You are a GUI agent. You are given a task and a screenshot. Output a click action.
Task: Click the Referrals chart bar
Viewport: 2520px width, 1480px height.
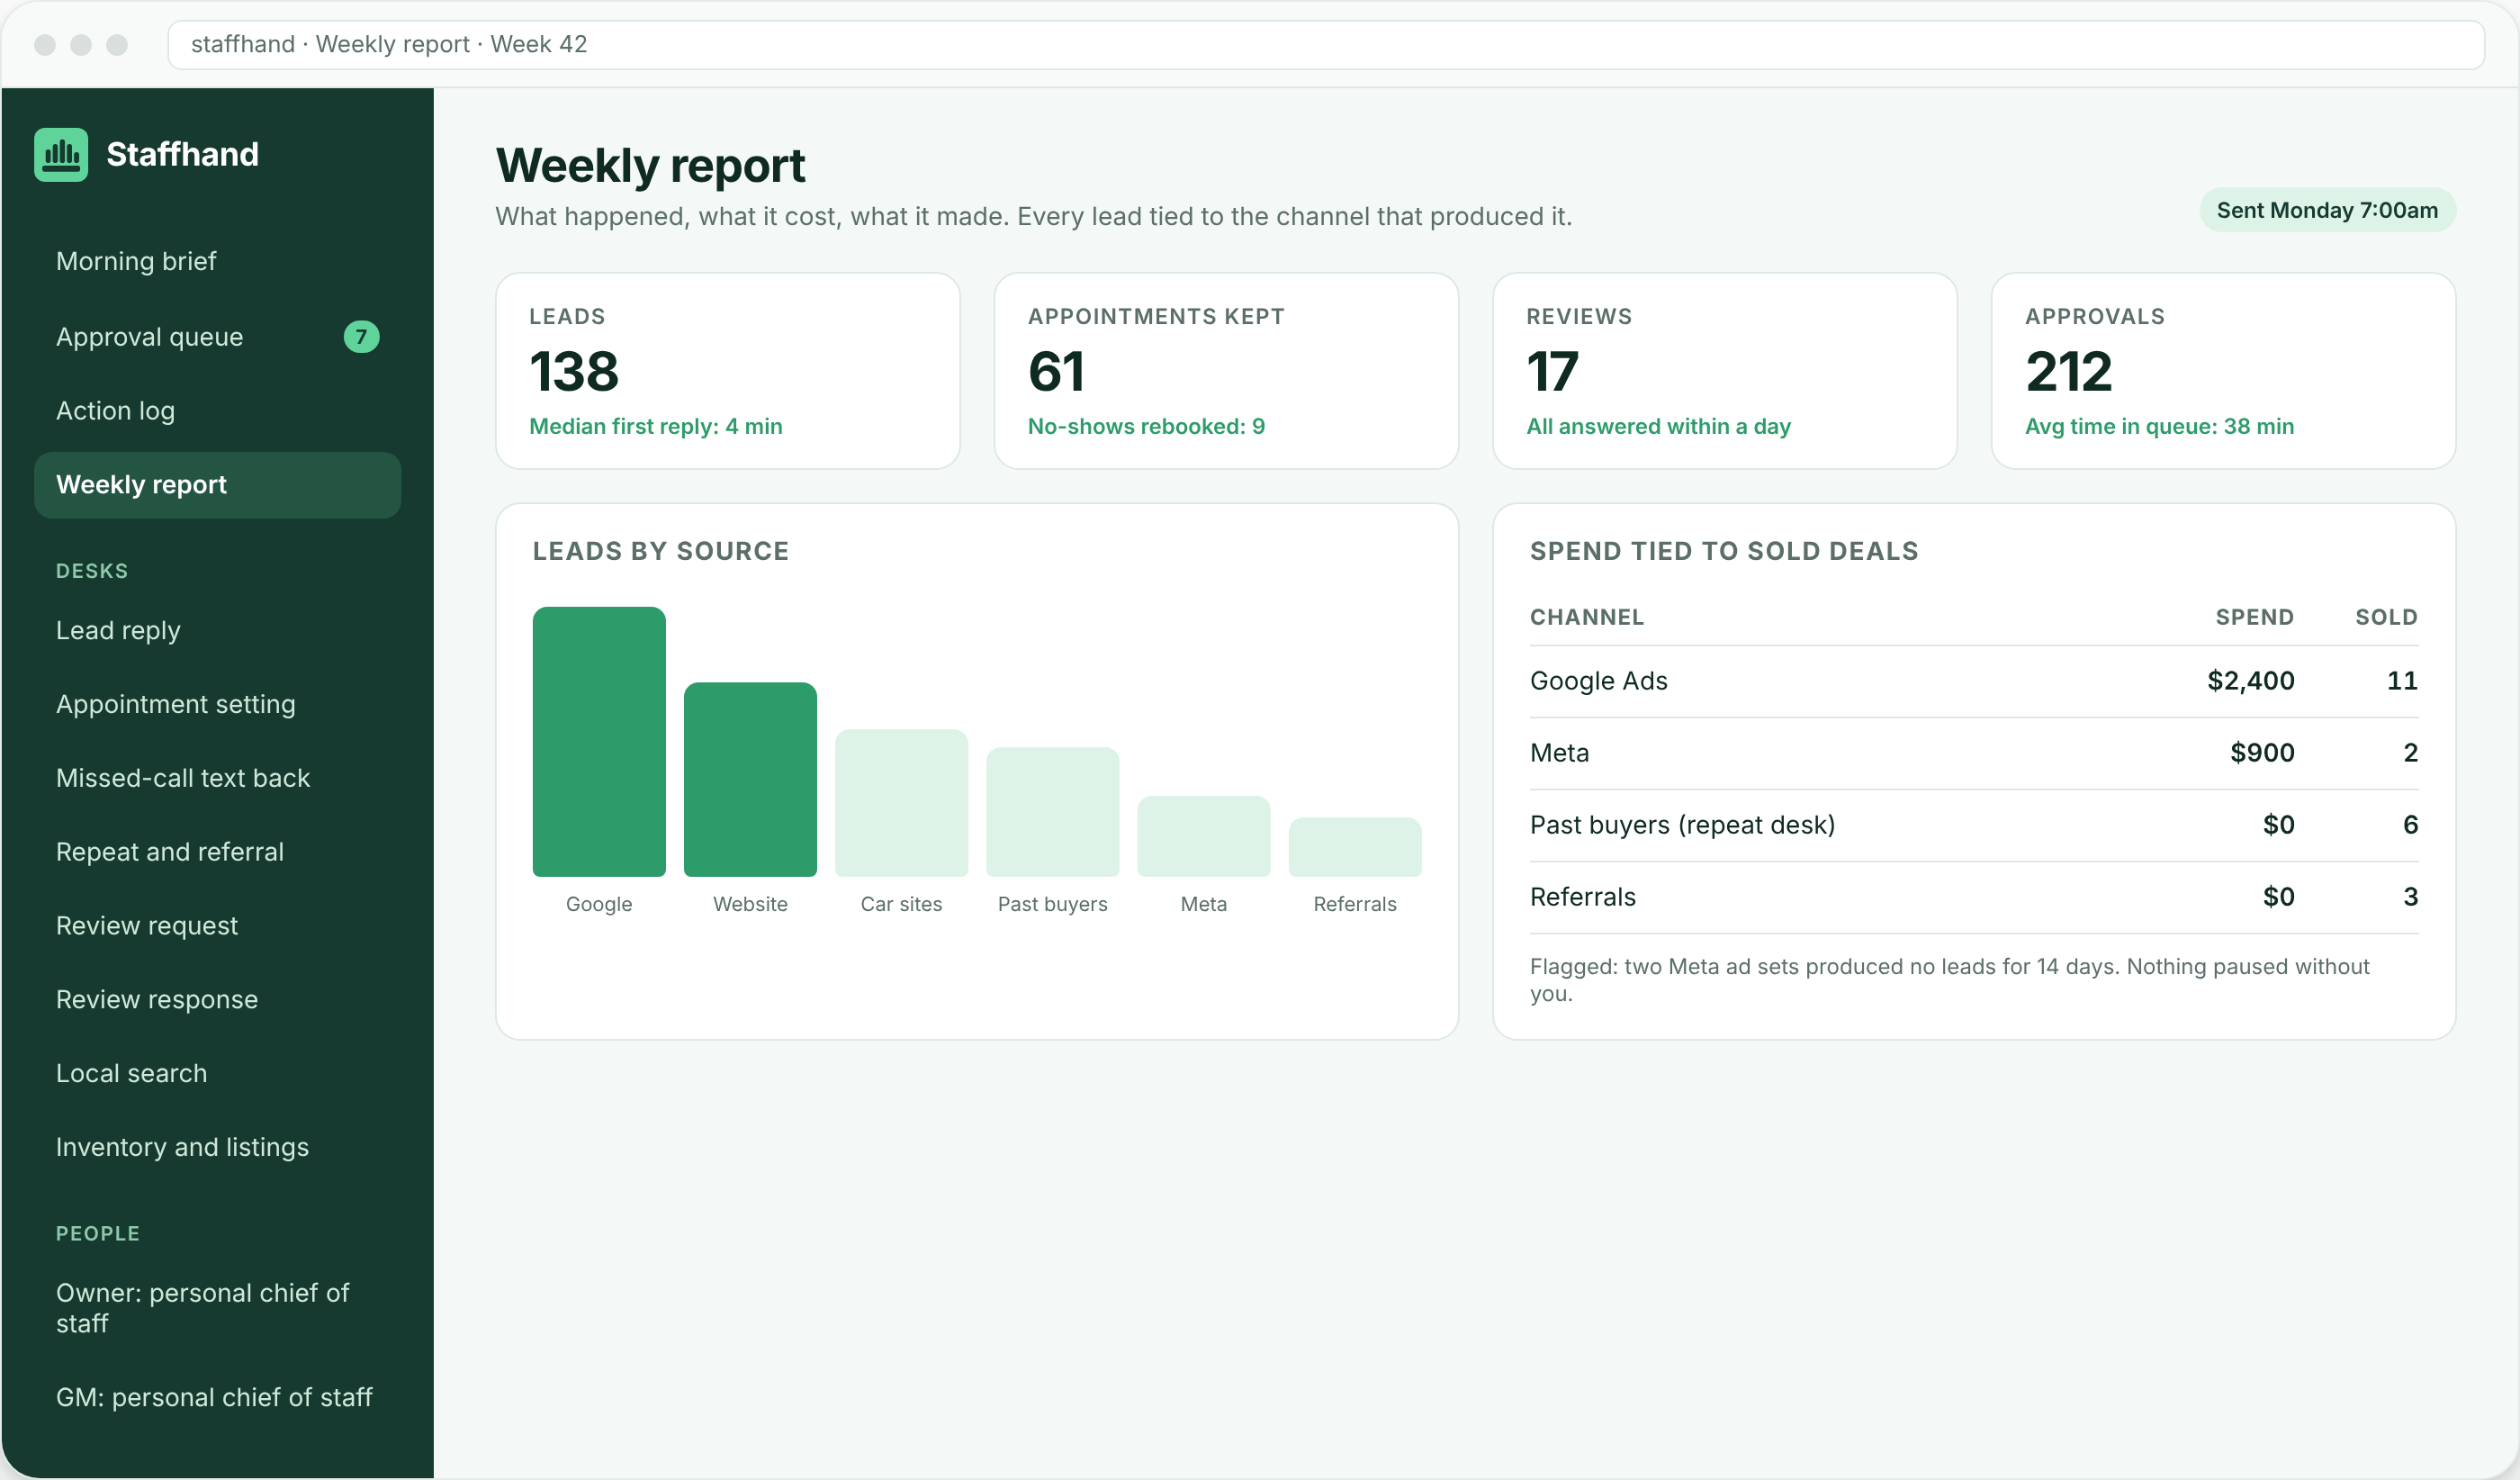click(1355, 847)
